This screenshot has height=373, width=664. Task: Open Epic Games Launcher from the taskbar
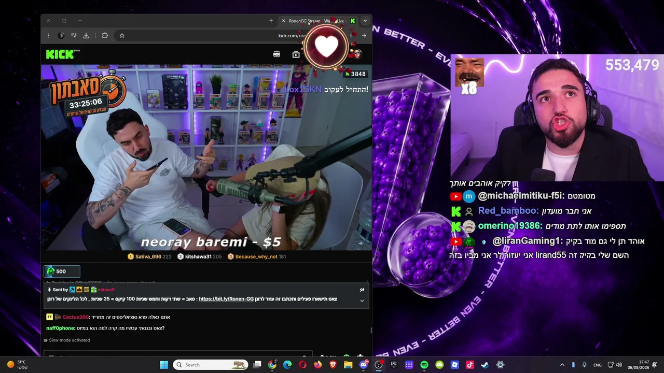394,365
